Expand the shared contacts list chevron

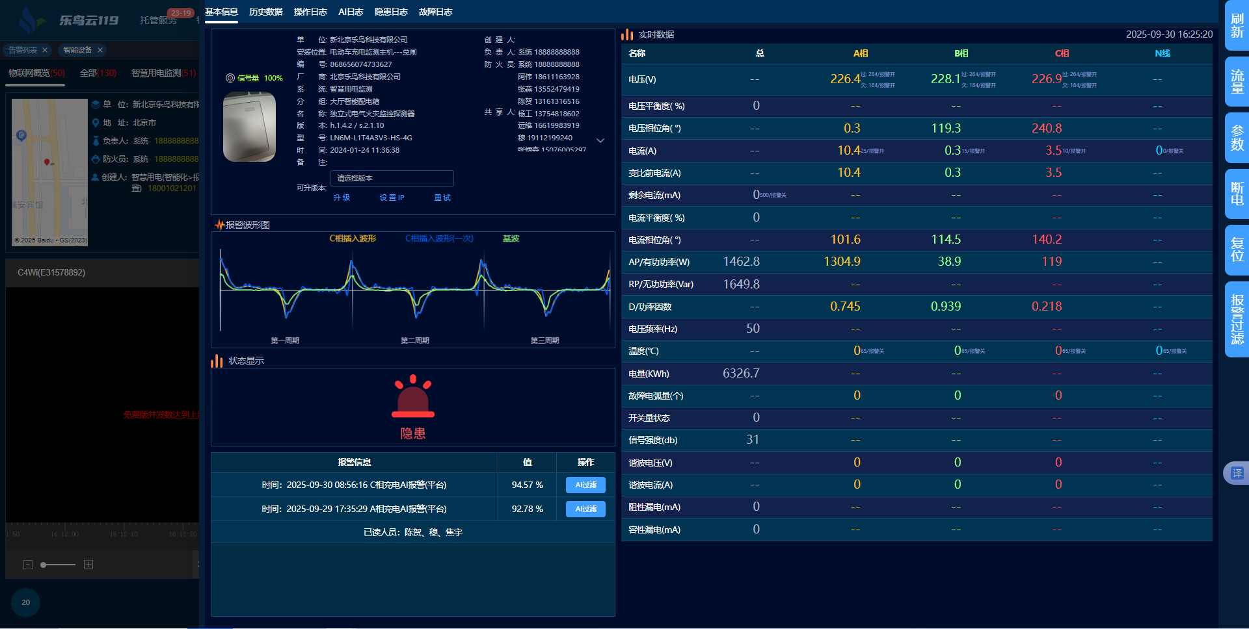600,140
